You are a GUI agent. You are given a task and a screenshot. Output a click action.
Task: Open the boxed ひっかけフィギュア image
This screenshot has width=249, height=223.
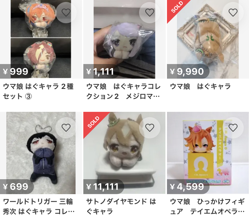pos(208,153)
